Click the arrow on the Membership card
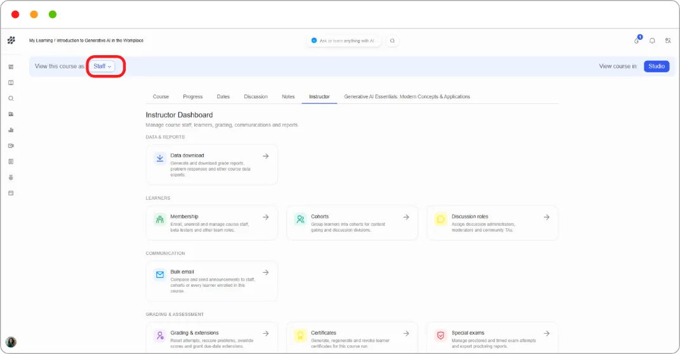 pyautogui.click(x=266, y=217)
